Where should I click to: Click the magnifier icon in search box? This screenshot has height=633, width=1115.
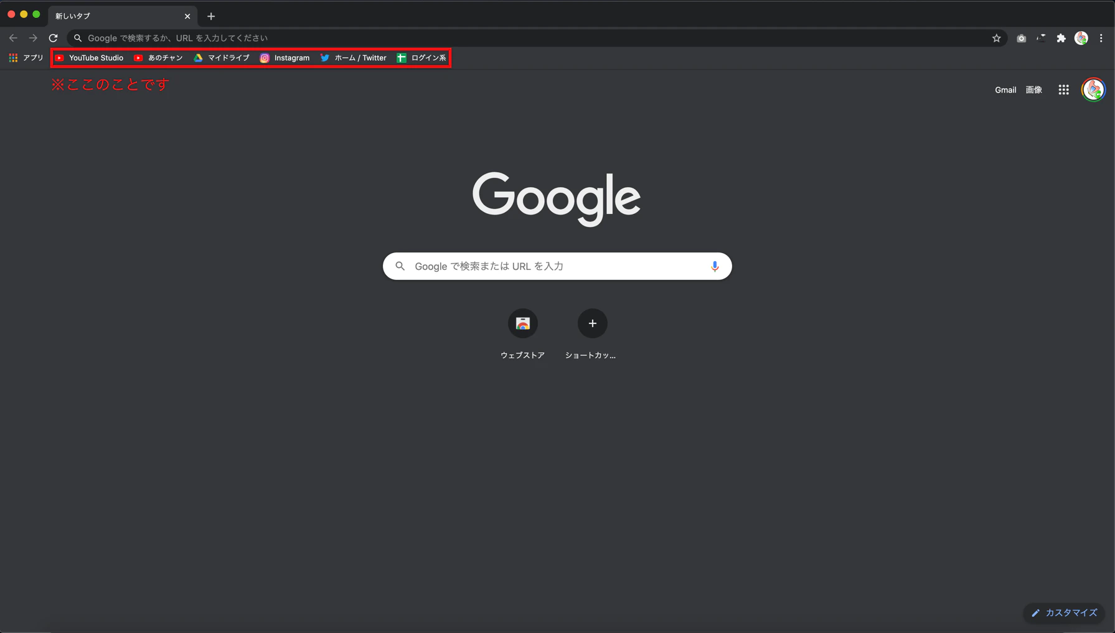pos(400,266)
